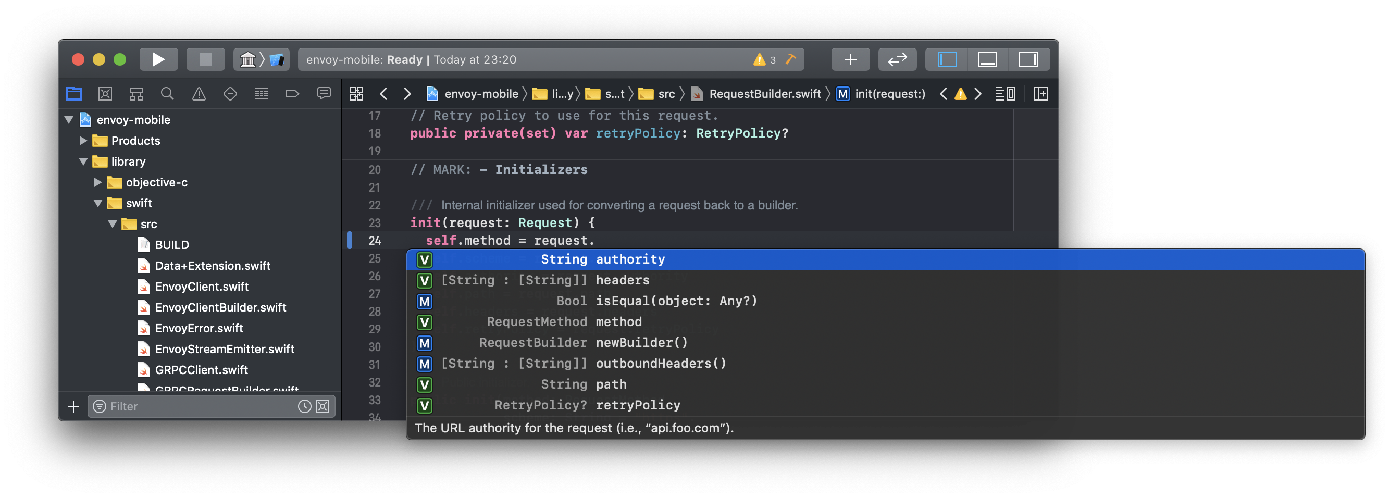
Task: Open the Library with the plus button
Action: pyautogui.click(x=850, y=59)
